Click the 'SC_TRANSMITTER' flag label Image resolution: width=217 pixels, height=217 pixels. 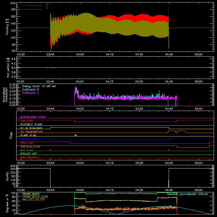tap(31, 132)
